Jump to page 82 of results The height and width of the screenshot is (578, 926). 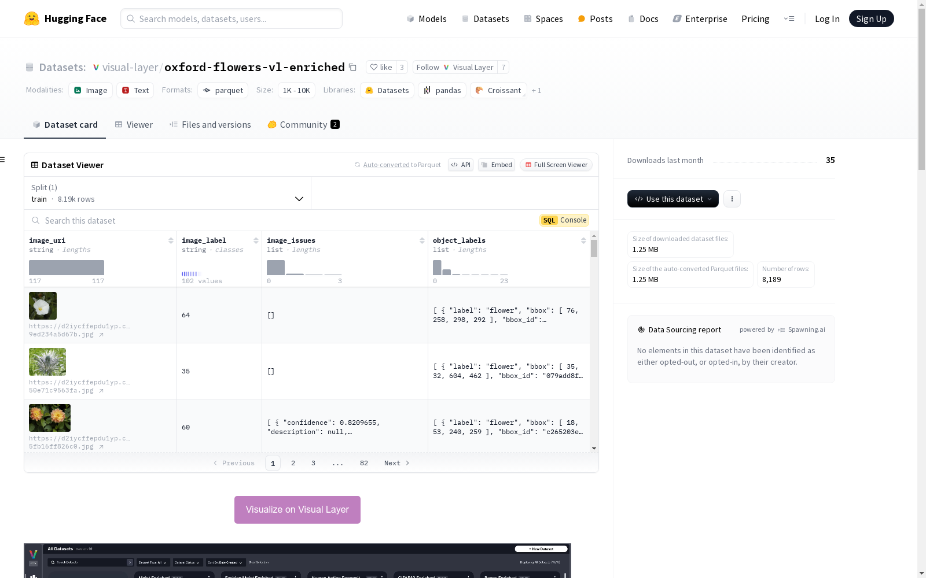coord(364,463)
